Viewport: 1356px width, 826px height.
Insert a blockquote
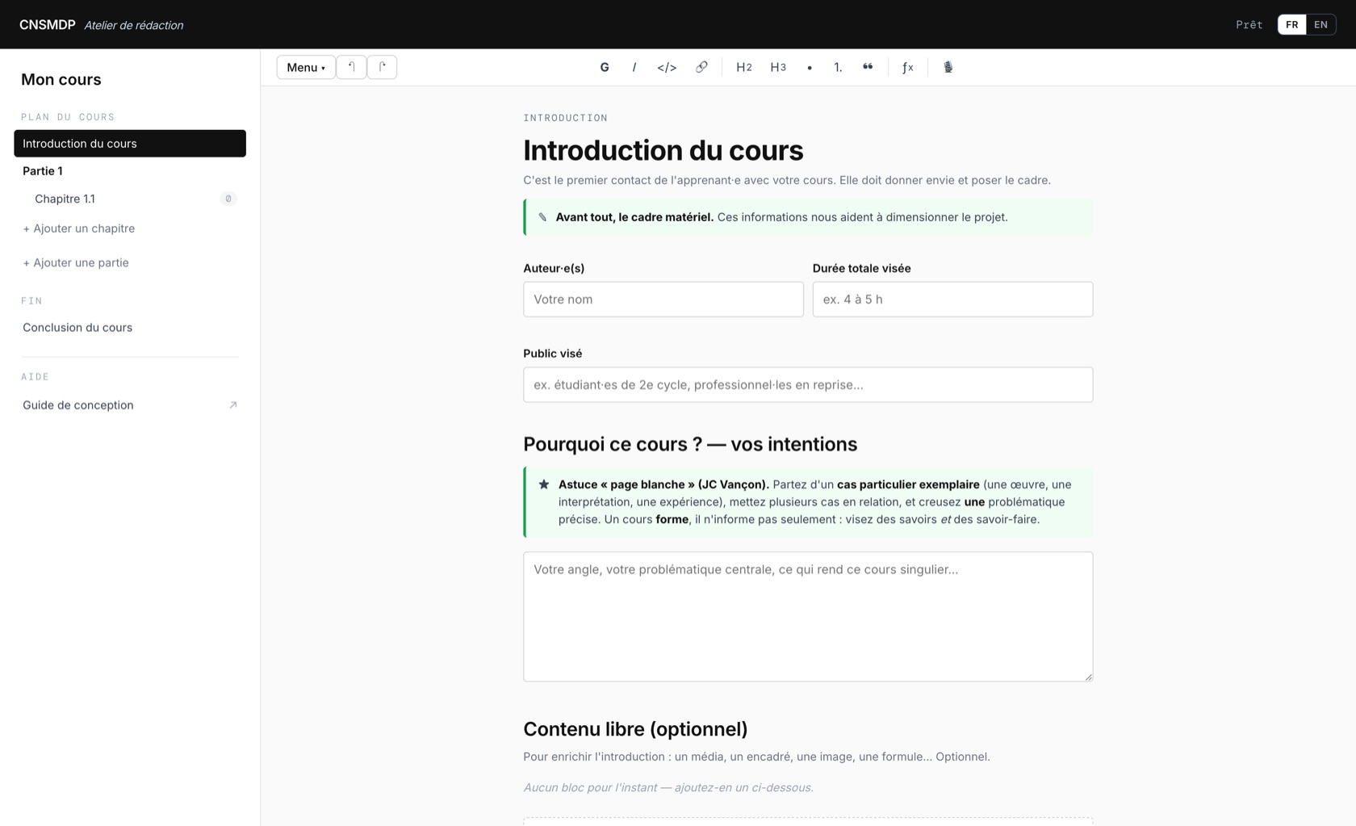868,67
